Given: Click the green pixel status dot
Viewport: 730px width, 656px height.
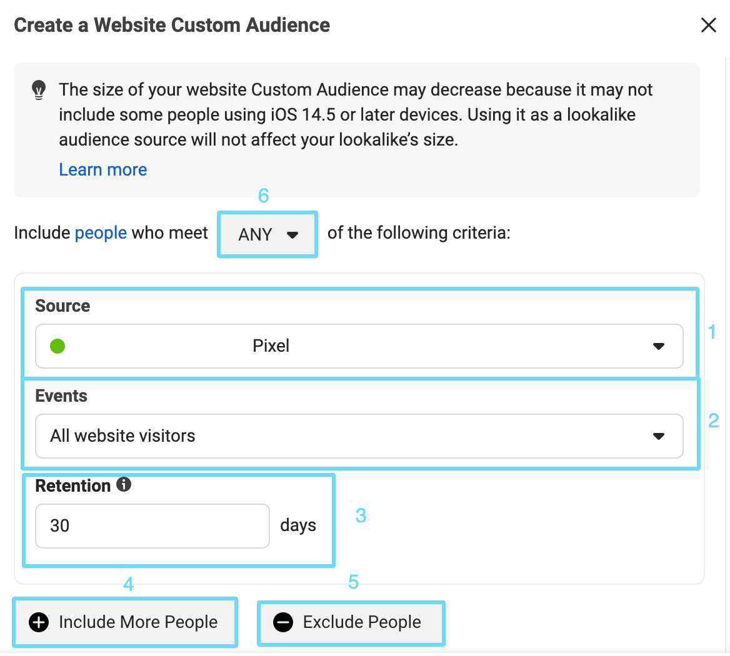Looking at the screenshot, I should point(57,345).
